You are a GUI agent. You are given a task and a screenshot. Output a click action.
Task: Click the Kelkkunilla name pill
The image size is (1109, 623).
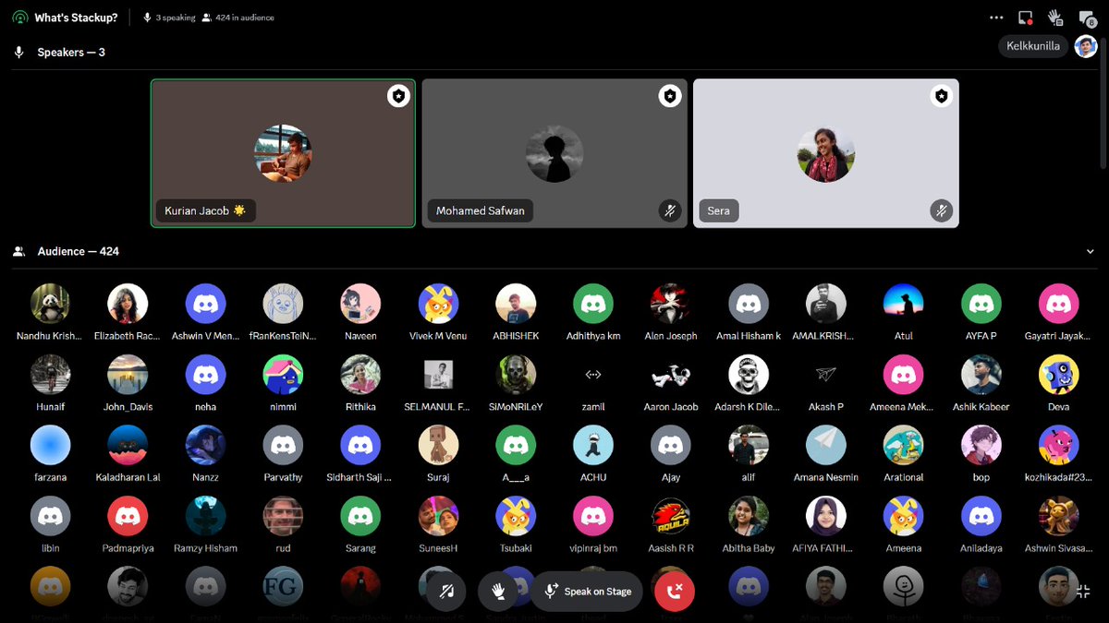coord(1033,46)
